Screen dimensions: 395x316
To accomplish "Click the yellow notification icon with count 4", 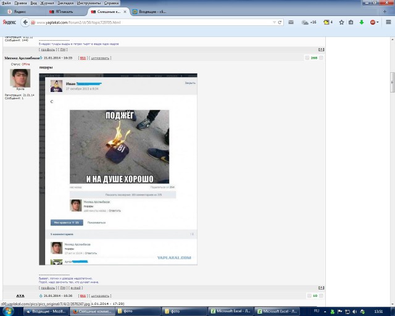I will [328, 22].
